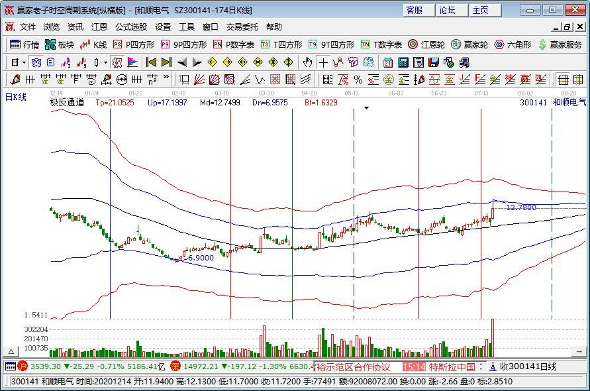Click the 客服 button in title bar

[x=415, y=10]
